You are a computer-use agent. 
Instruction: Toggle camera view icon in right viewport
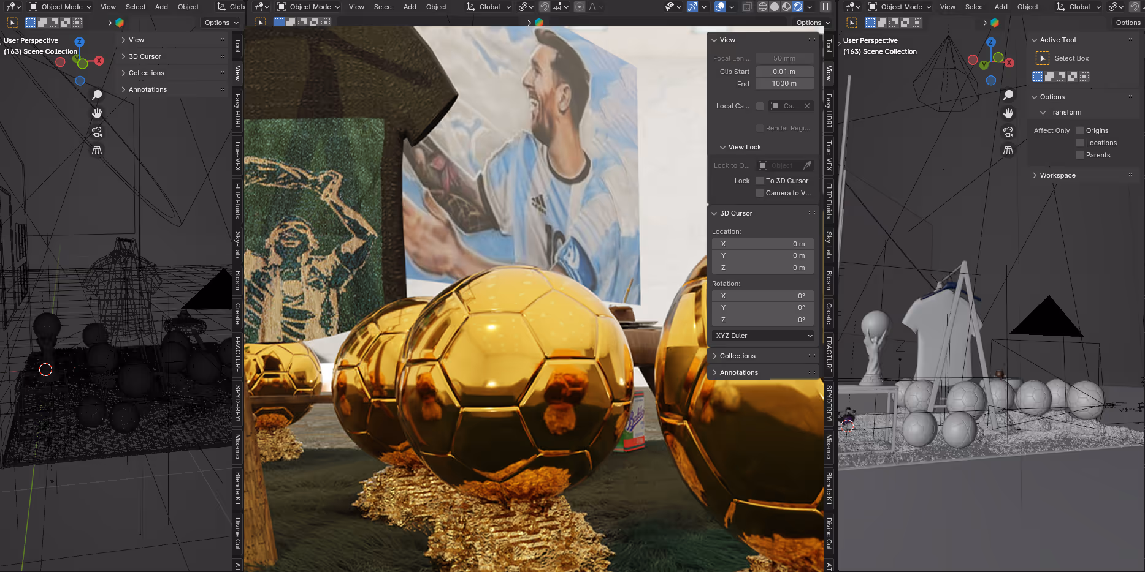coord(1008,132)
